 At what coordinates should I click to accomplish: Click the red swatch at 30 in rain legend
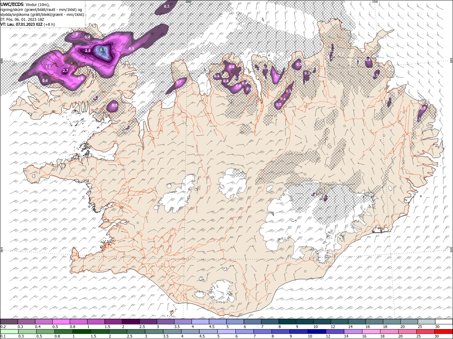click(444, 332)
